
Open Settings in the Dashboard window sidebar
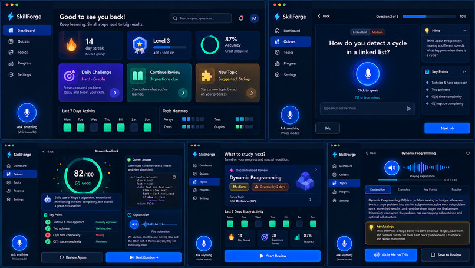click(27, 74)
